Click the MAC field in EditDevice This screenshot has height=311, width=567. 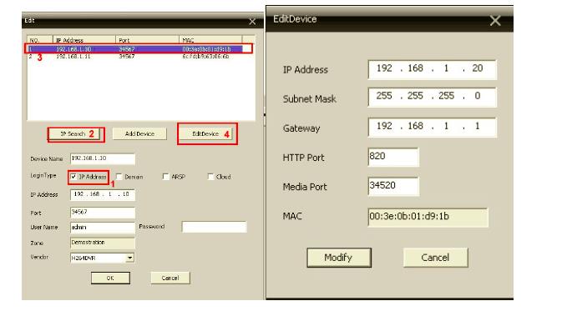click(428, 217)
